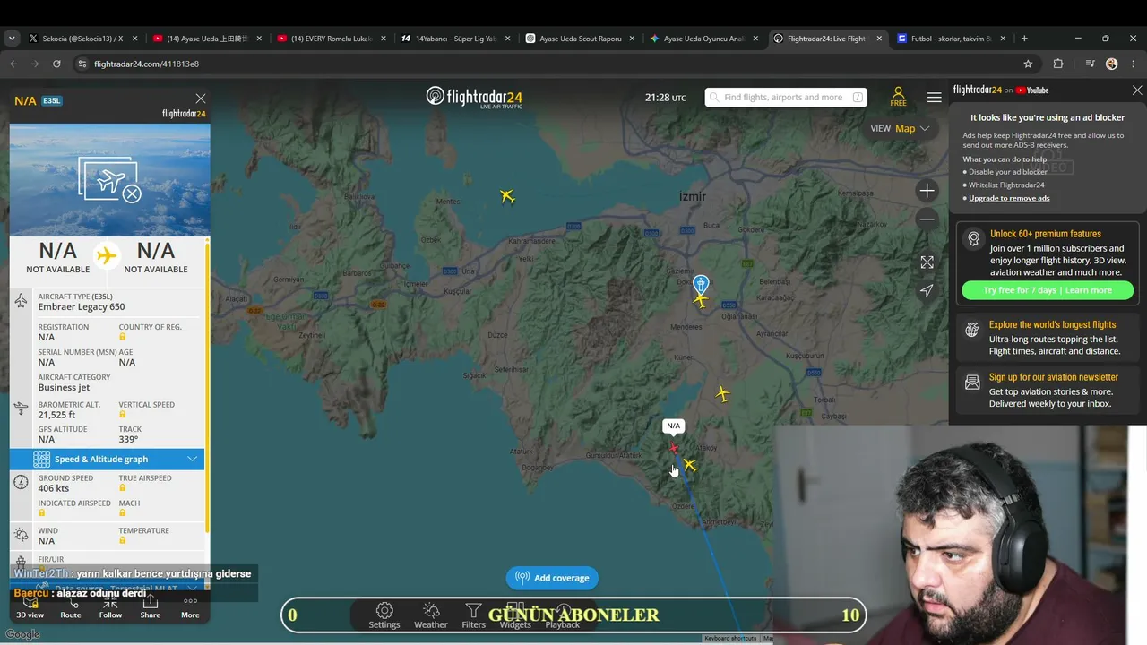
Task: Reload the Flightradar24 page
Action: tap(56, 64)
